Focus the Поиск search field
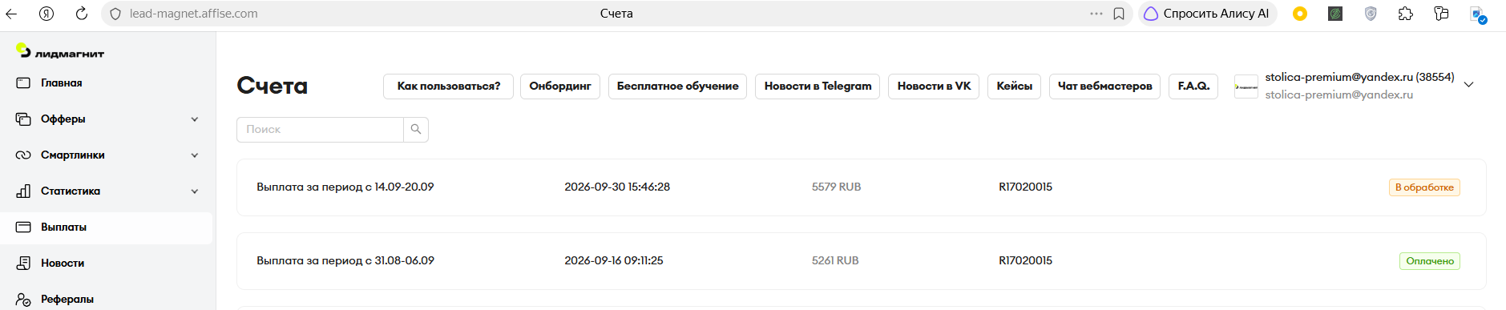Screen dimensions: 1506x310 [320, 130]
